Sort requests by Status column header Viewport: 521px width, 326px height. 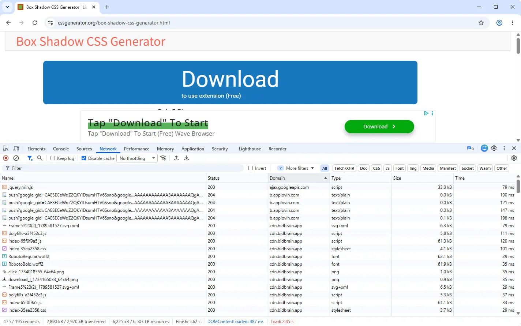coord(237,178)
